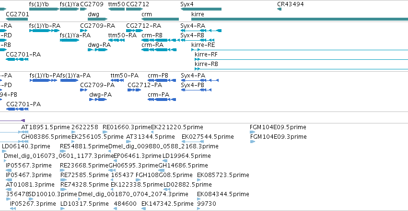Viewport: 408px width, 211px height.
Task: Select feature 99730
Action: pos(198,209)
